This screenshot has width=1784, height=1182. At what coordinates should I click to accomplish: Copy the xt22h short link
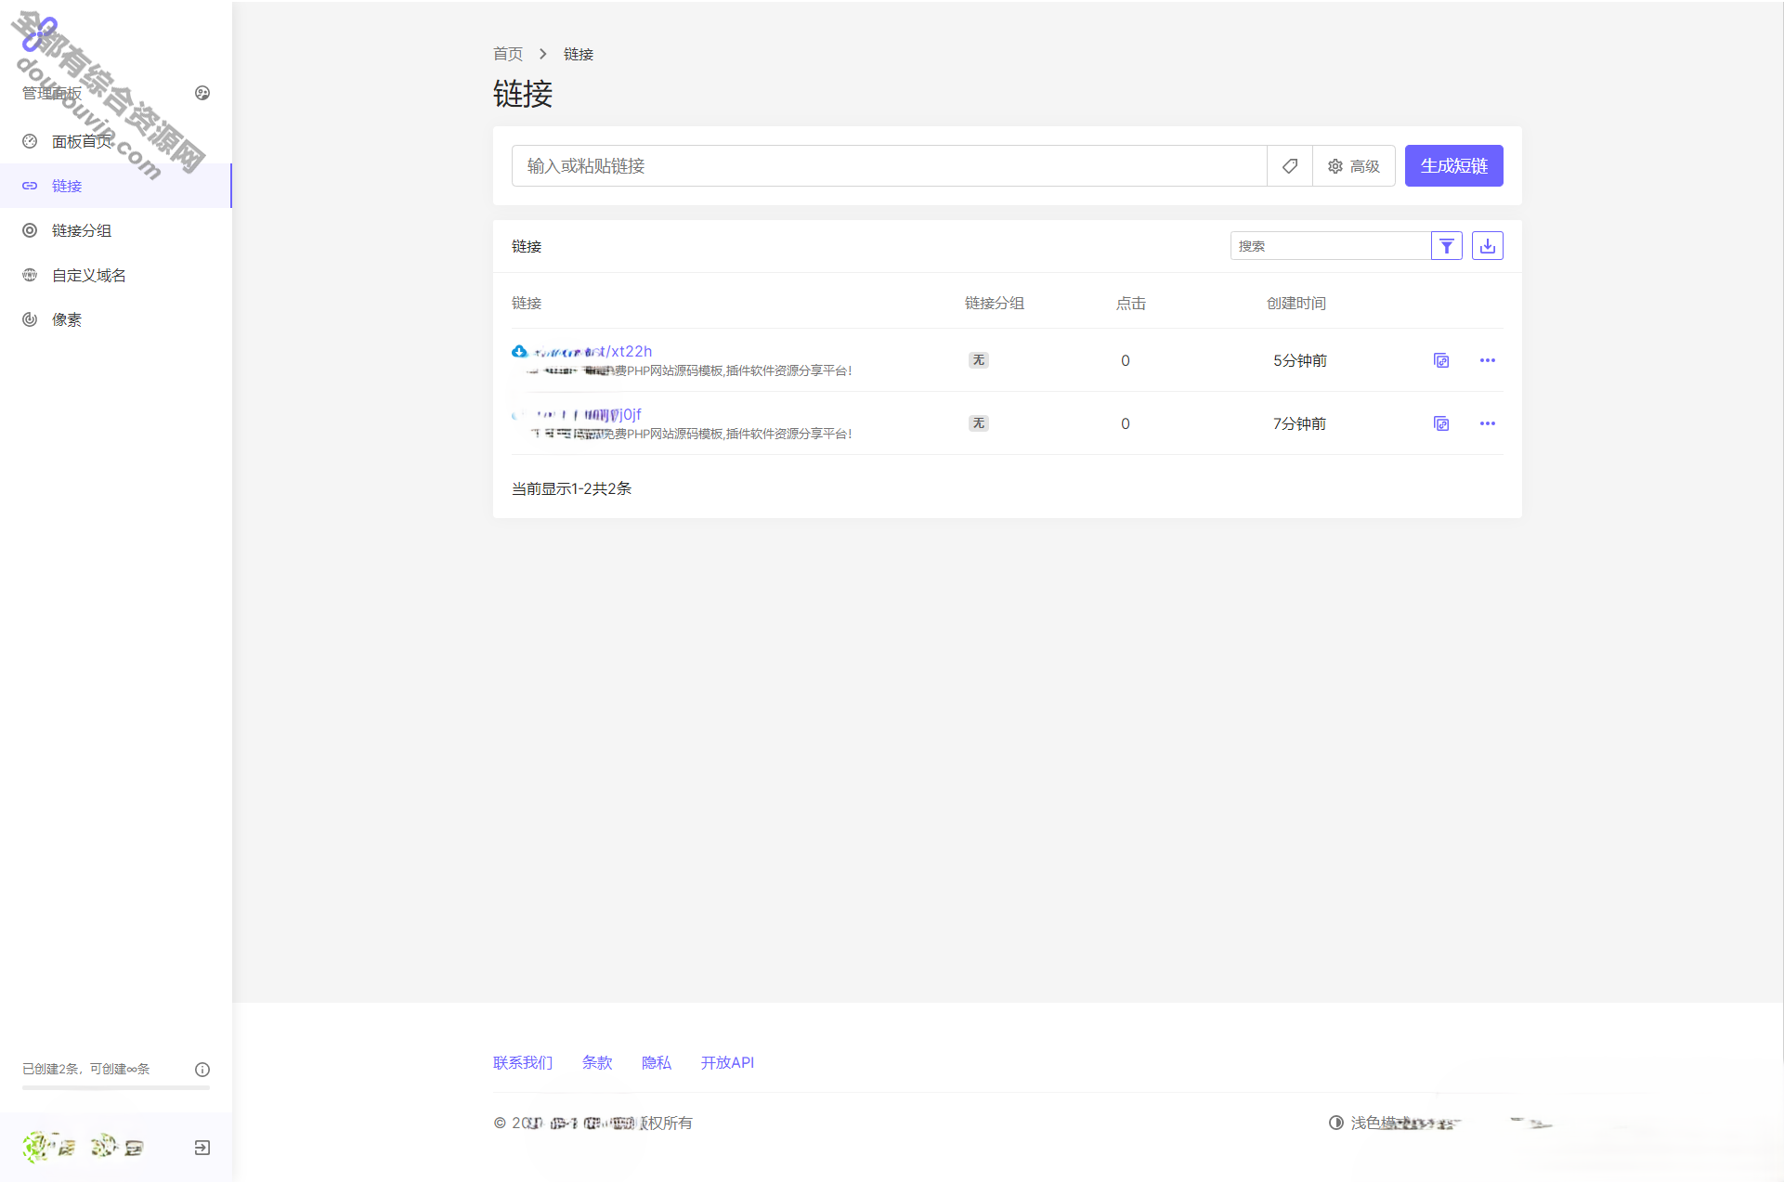point(1441,360)
